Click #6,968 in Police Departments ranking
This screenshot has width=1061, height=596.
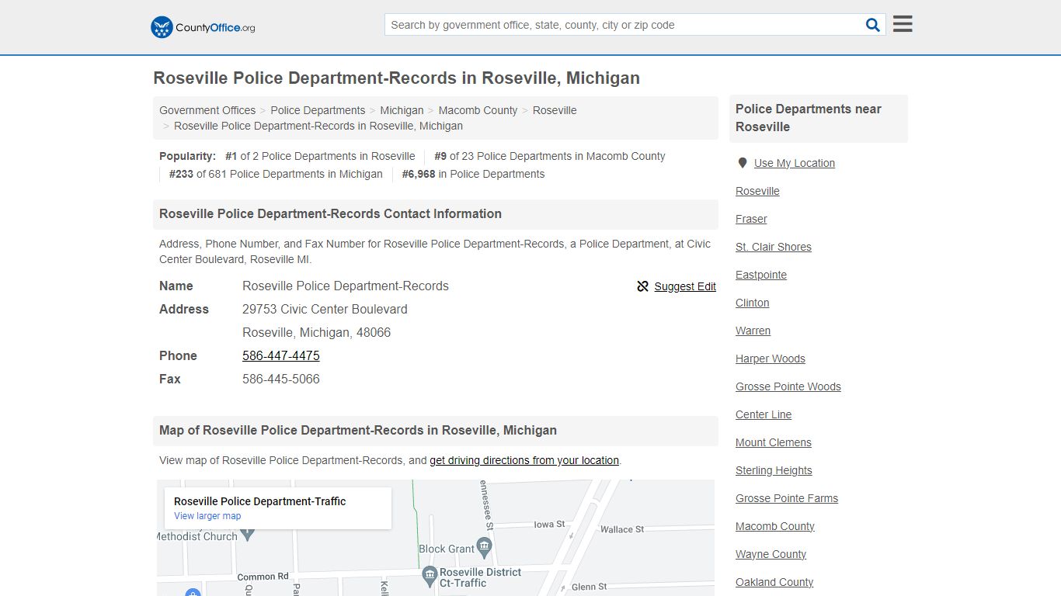pyautogui.click(x=473, y=174)
